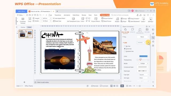Open Dash type dropdown
Image resolution: width=171 pixels, height=96 pixels.
click(143, 71)
